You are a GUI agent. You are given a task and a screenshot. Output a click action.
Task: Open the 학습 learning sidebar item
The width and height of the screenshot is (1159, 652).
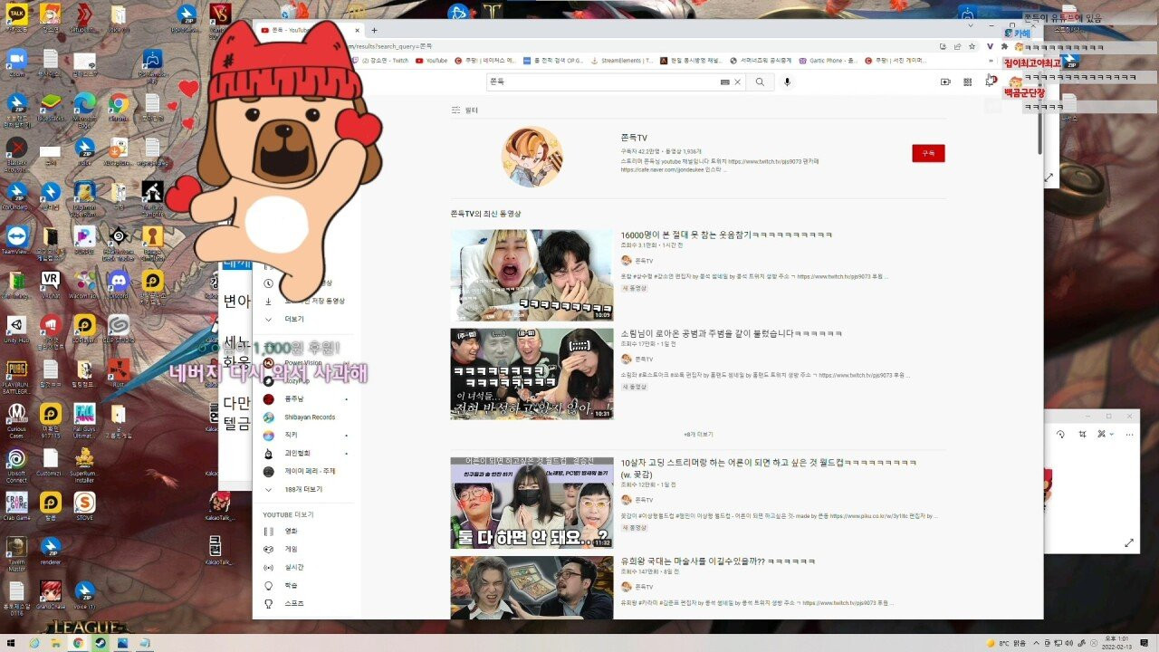click(x=290, y=585)
